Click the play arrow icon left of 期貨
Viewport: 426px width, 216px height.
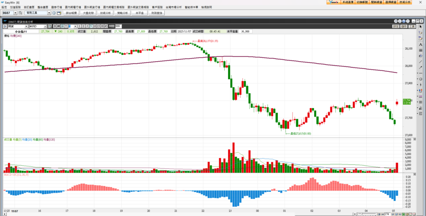coord(5,26)
